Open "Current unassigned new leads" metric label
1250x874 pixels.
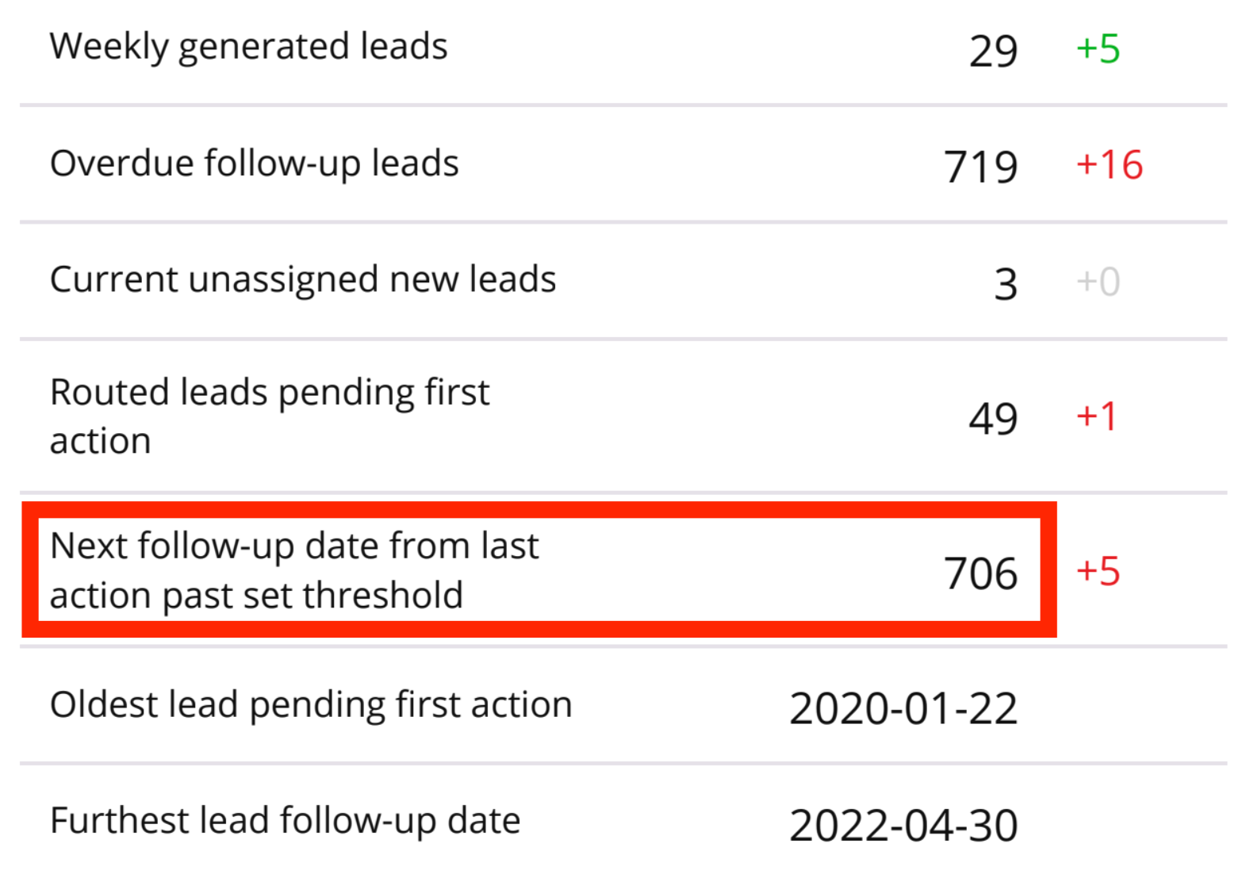pyautogui.click(x=302, y=280)
